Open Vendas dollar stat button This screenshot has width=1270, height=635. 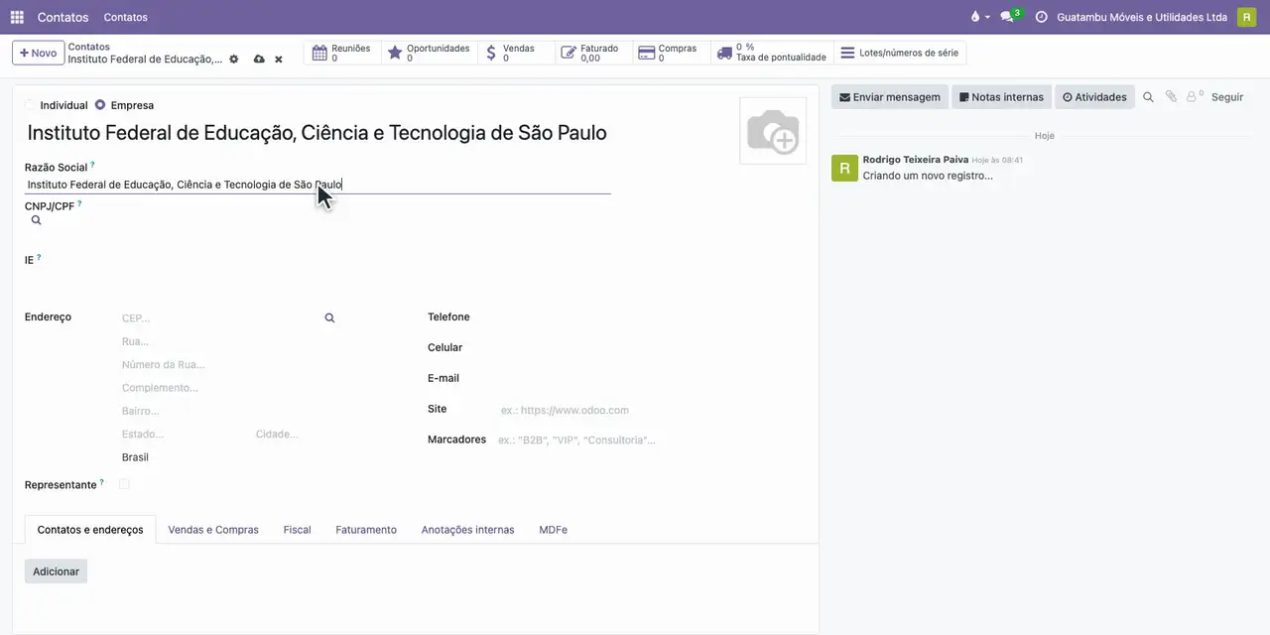(516, 53)
